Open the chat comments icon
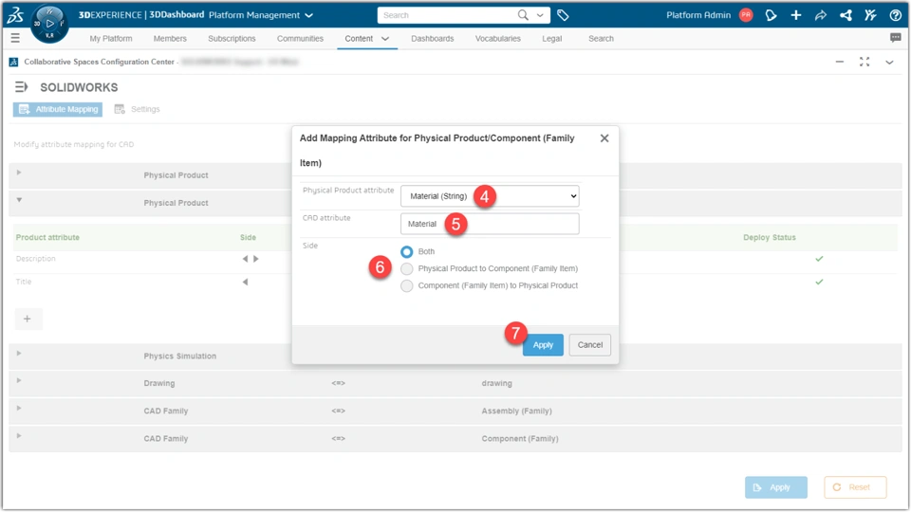This screenshot has height=512, width=911. point(895,38)
